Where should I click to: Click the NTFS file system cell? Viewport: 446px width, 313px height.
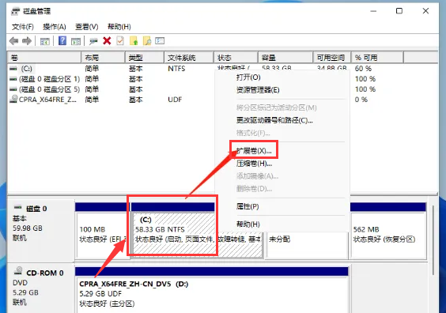pos(176,69)
